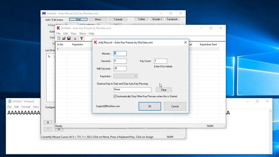Click the Save floppy disk toolbar icon
The image size is (279, 157).
click(x=69, y=38)
